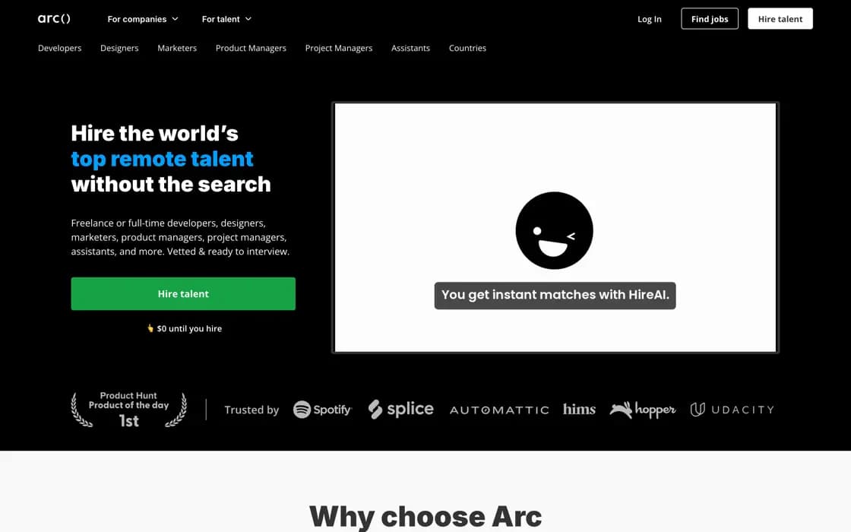Click the 'Why choose Arc' heading
851x532 pixels.
pos(425,516)
